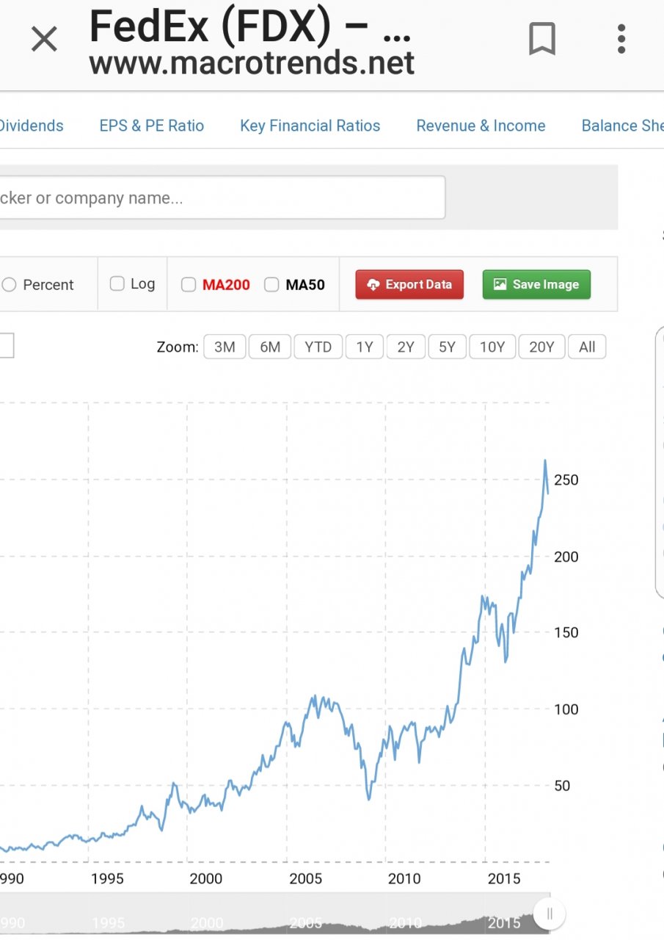
Task: Click the 2008 low point on the price line
Action: tap(368, 799)
